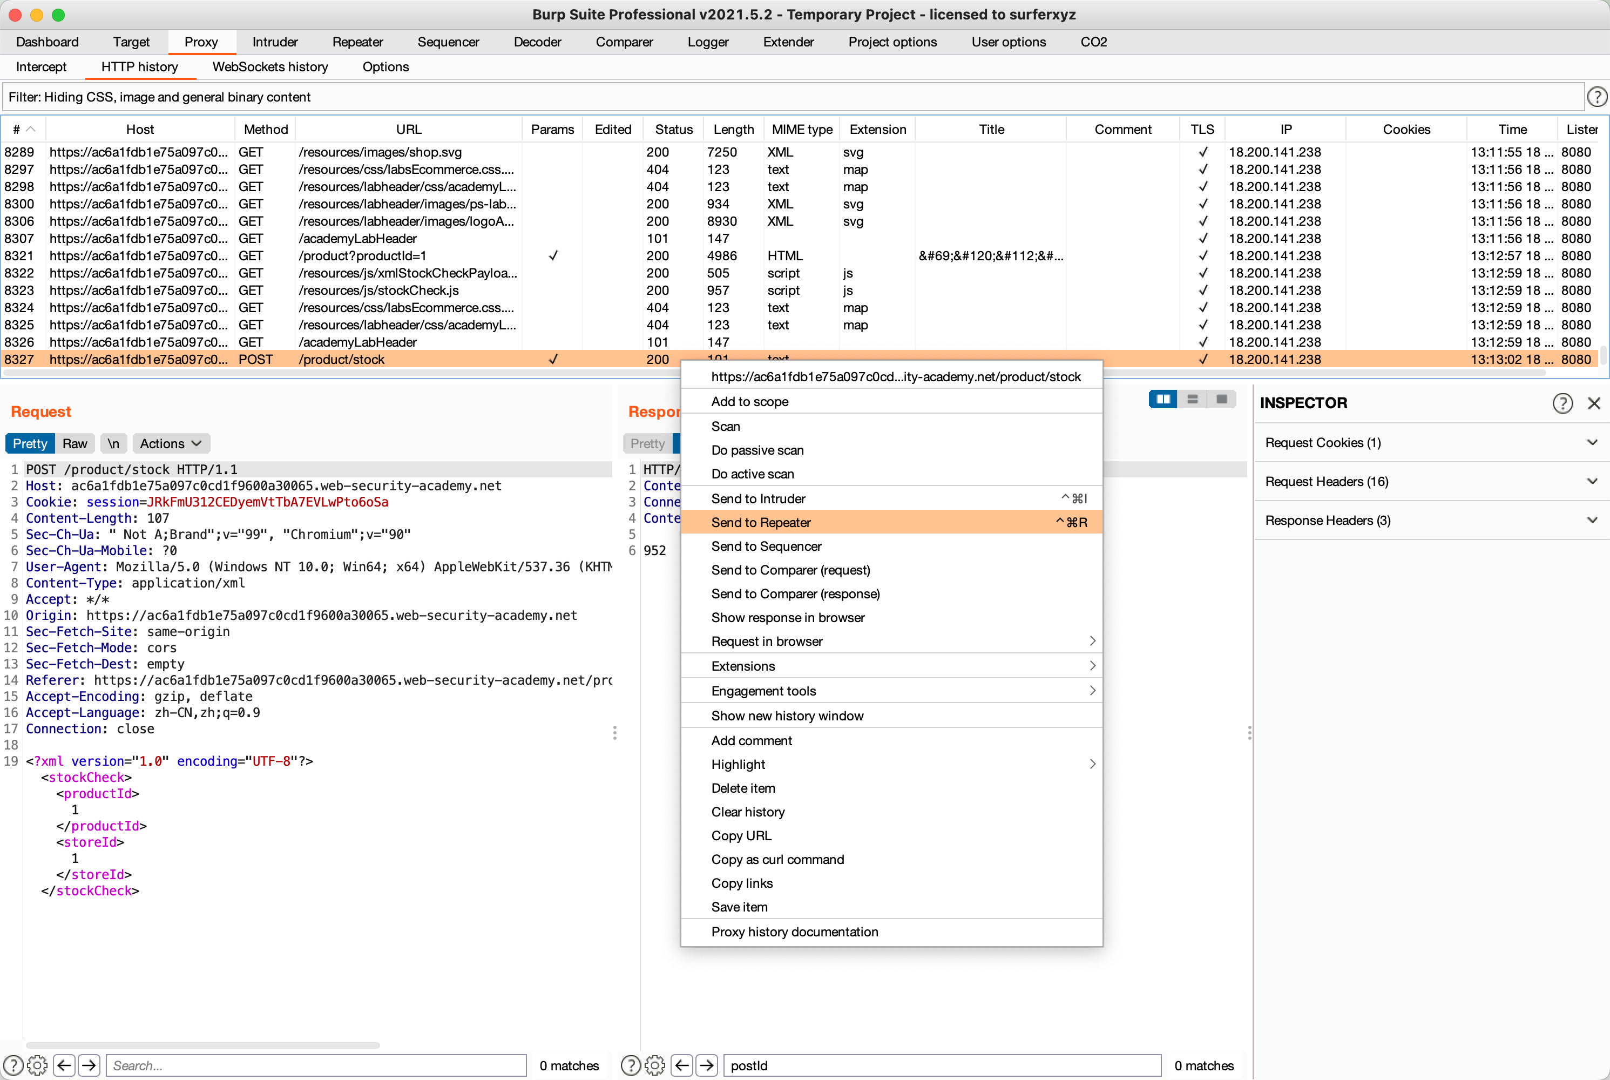Click the sort arrow in # column header
The width and height of the screenshot is (1610, 1080).
coord(30,130)
